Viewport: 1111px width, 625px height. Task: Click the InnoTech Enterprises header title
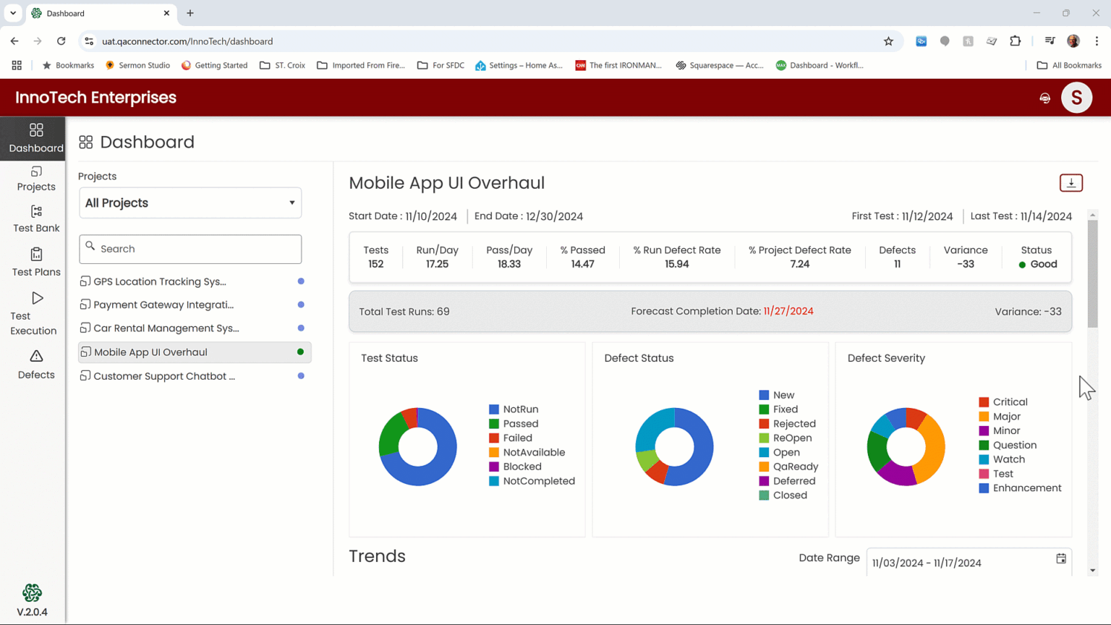95,98
